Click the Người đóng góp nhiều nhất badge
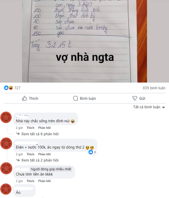Viewport: 169px width, 198px height. point(51,169)
